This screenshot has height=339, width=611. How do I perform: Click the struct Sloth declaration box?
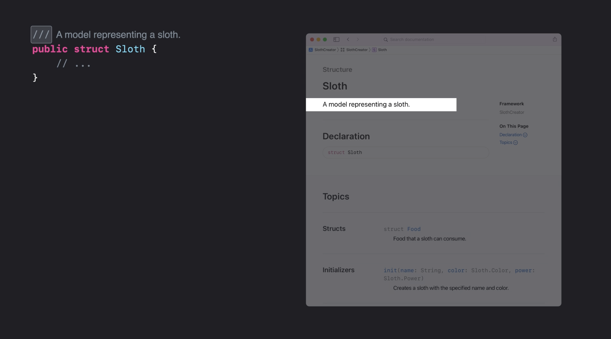click(x=406, y=152)
